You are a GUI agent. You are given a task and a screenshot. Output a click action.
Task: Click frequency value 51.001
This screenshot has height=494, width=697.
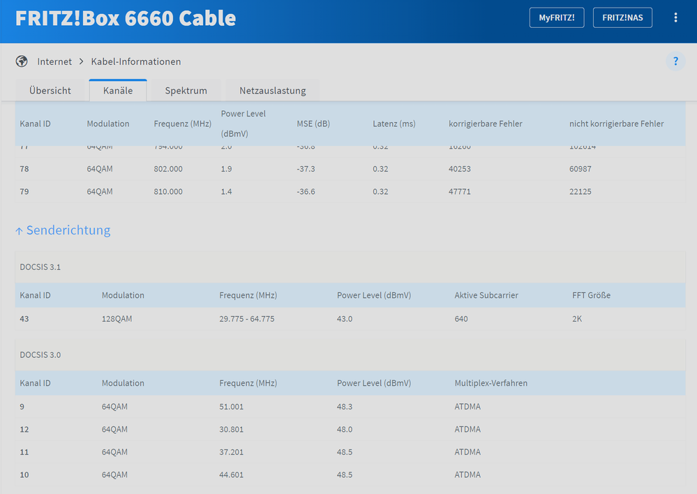pos(231,407)
